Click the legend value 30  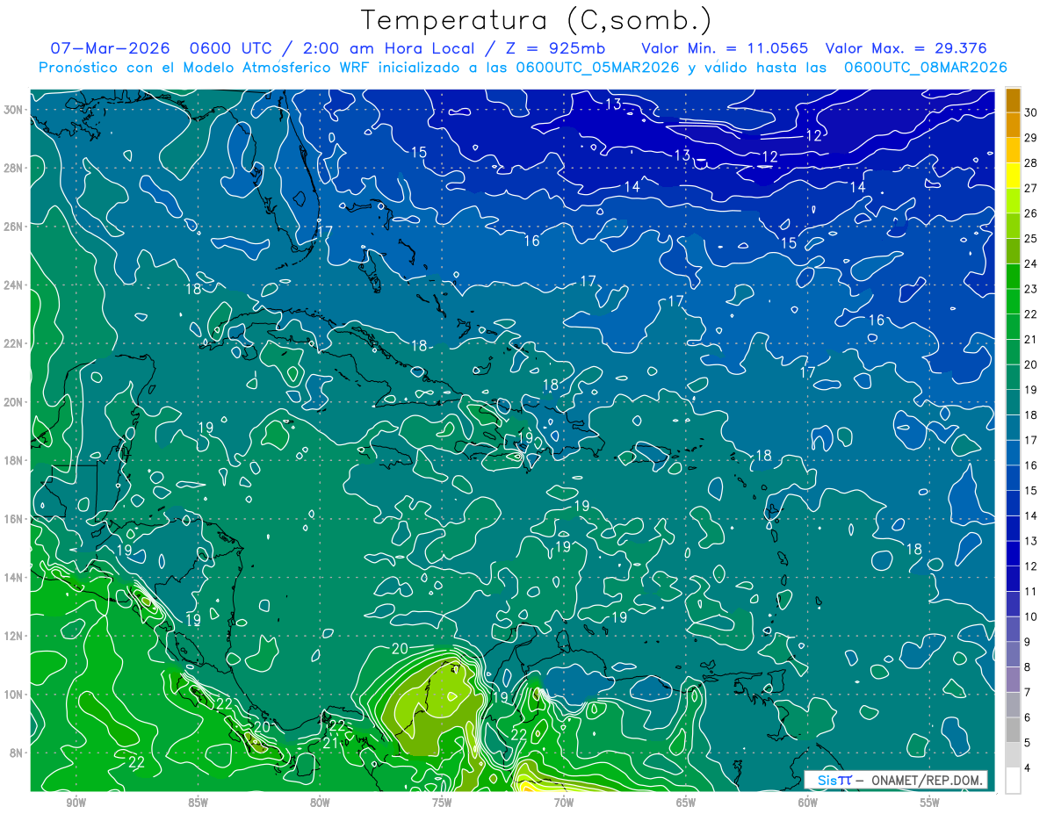(1031, 112)
